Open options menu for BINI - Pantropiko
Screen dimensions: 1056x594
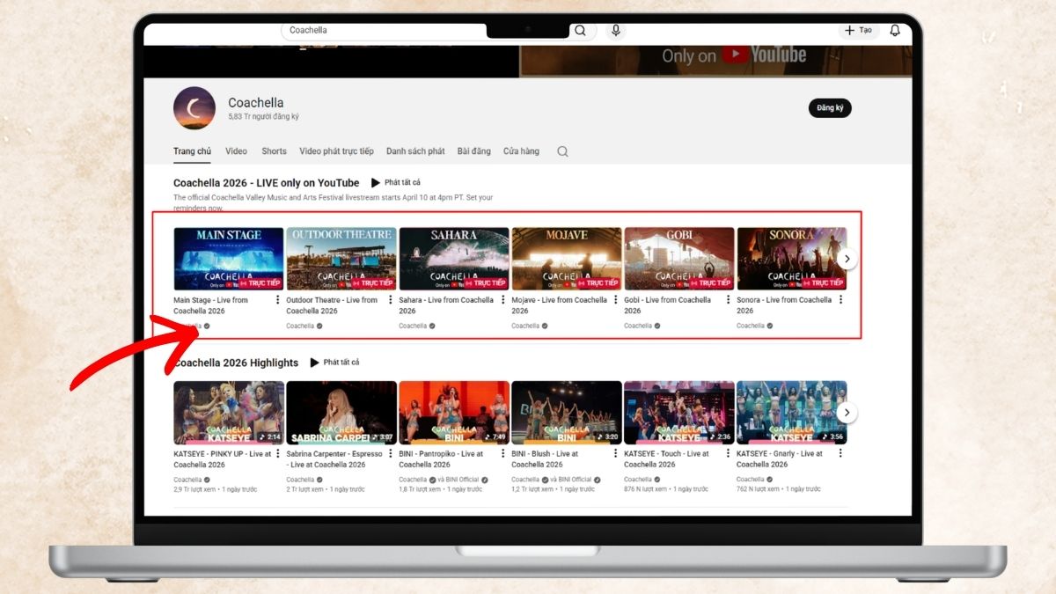pyautogui.click(x=503, y=453)
